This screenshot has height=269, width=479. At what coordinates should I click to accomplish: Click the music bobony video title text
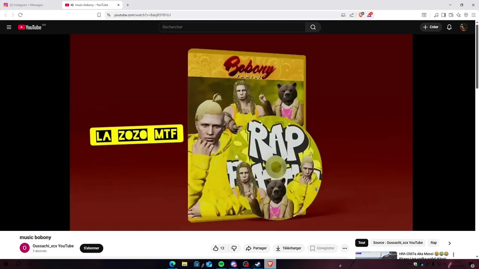(x=35, y=237)
